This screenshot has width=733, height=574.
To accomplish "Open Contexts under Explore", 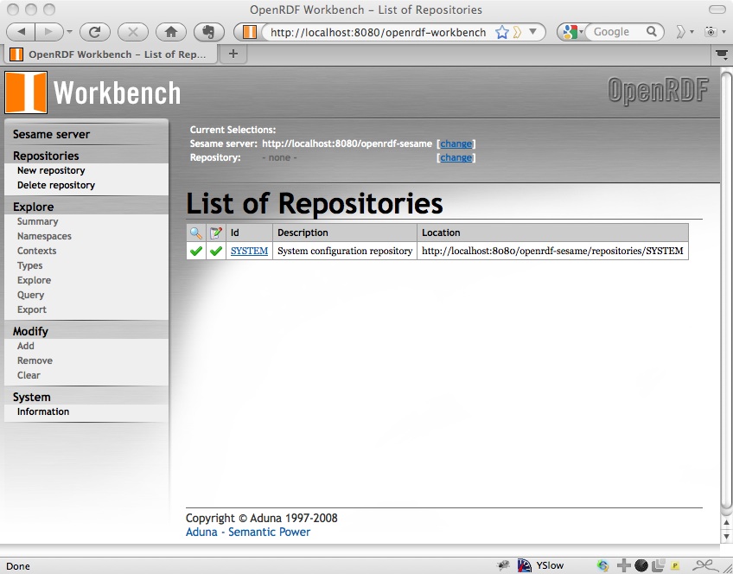I will click(x=36, y=251).
